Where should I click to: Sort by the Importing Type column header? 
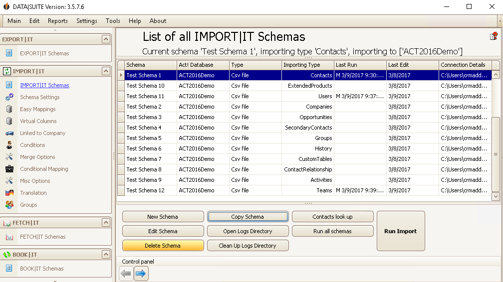pyautogui.click(x=307, y=65)
